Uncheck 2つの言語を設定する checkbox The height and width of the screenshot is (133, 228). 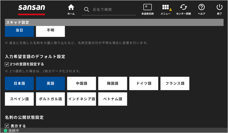[x=7, y=64]
